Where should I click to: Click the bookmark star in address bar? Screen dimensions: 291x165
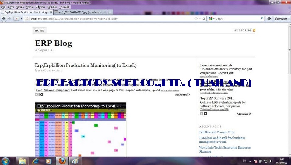(196, 19)
